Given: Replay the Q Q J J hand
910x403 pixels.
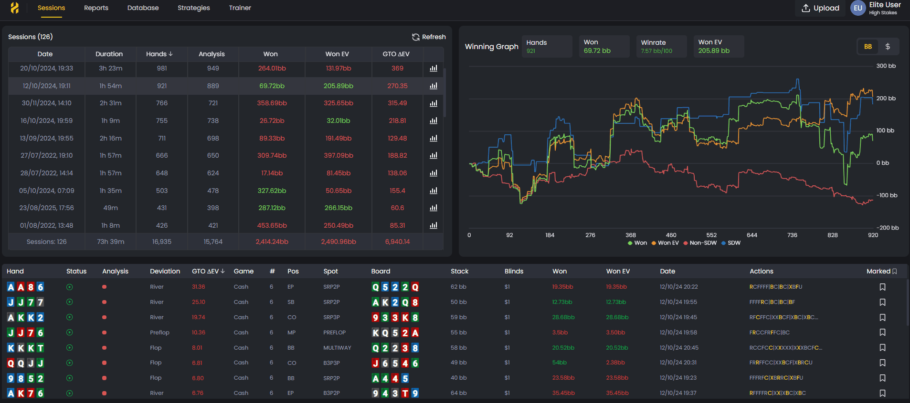Looking at the screenshot, I should (69, 363).
